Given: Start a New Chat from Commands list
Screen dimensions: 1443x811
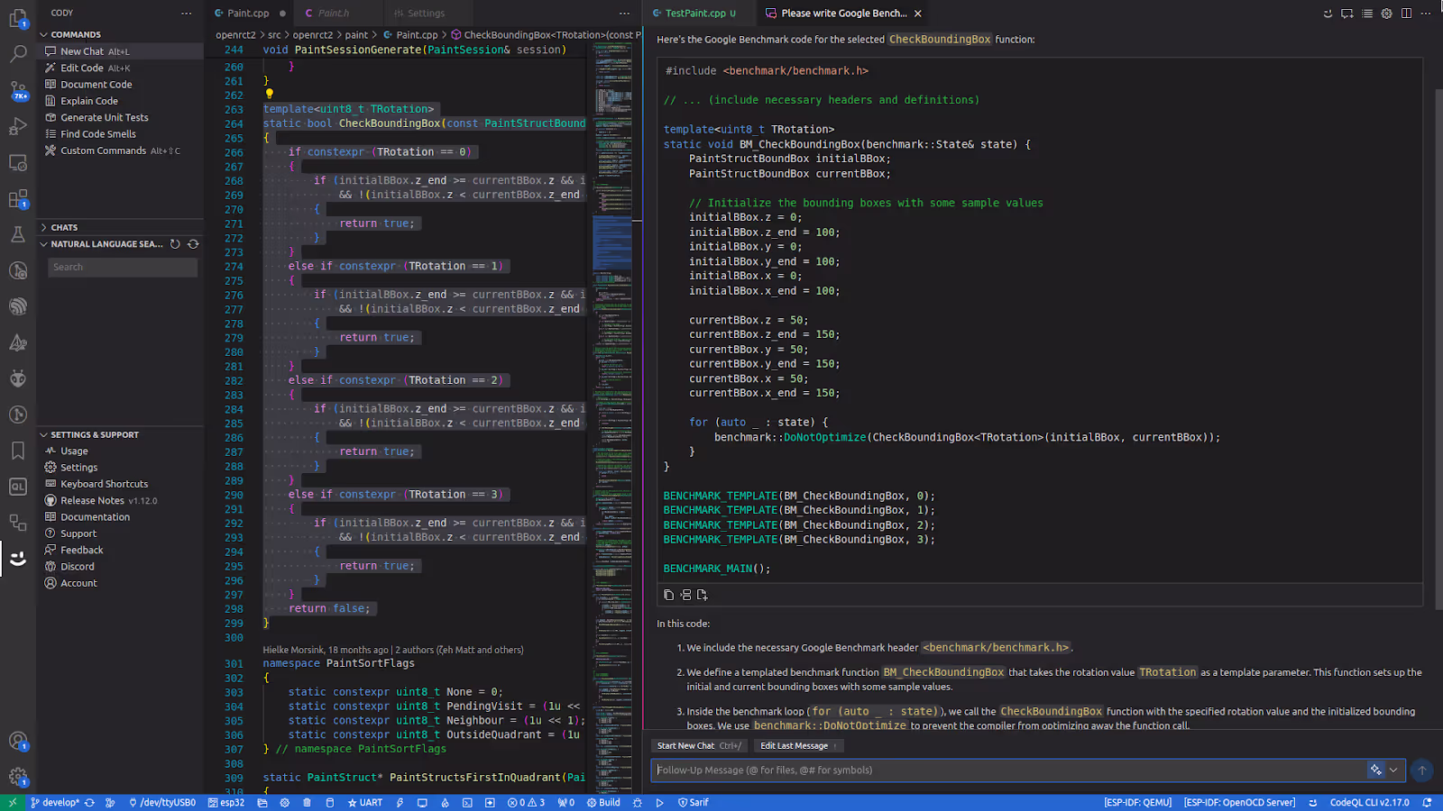Looking at the screenshot, I should [x=121, y=51].
